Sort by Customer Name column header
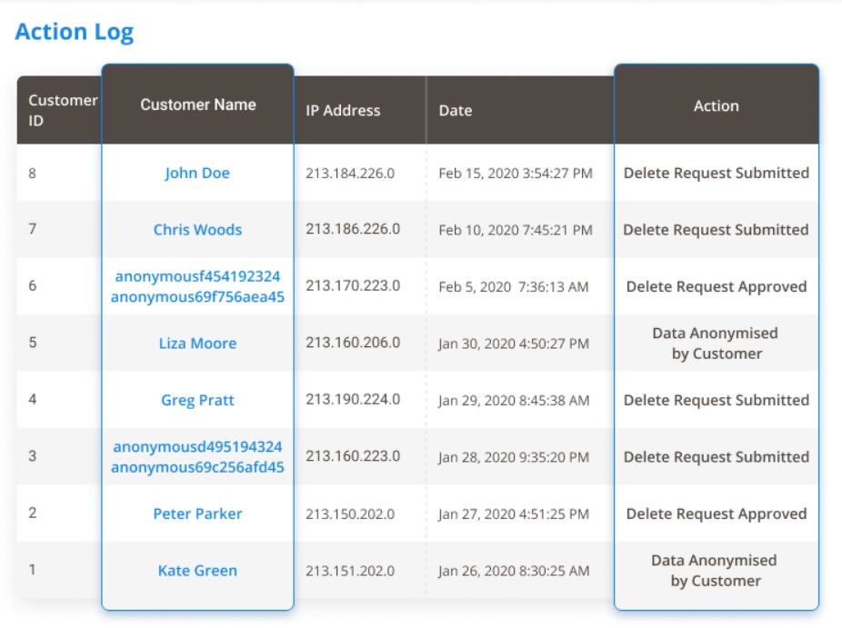Image resolution: width=842 pixels, height=628 pixels. click(197, 105)
